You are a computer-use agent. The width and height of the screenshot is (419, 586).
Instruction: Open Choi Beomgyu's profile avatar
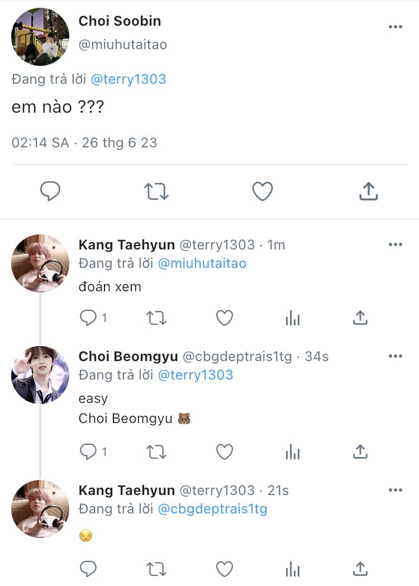coord(40,374)
